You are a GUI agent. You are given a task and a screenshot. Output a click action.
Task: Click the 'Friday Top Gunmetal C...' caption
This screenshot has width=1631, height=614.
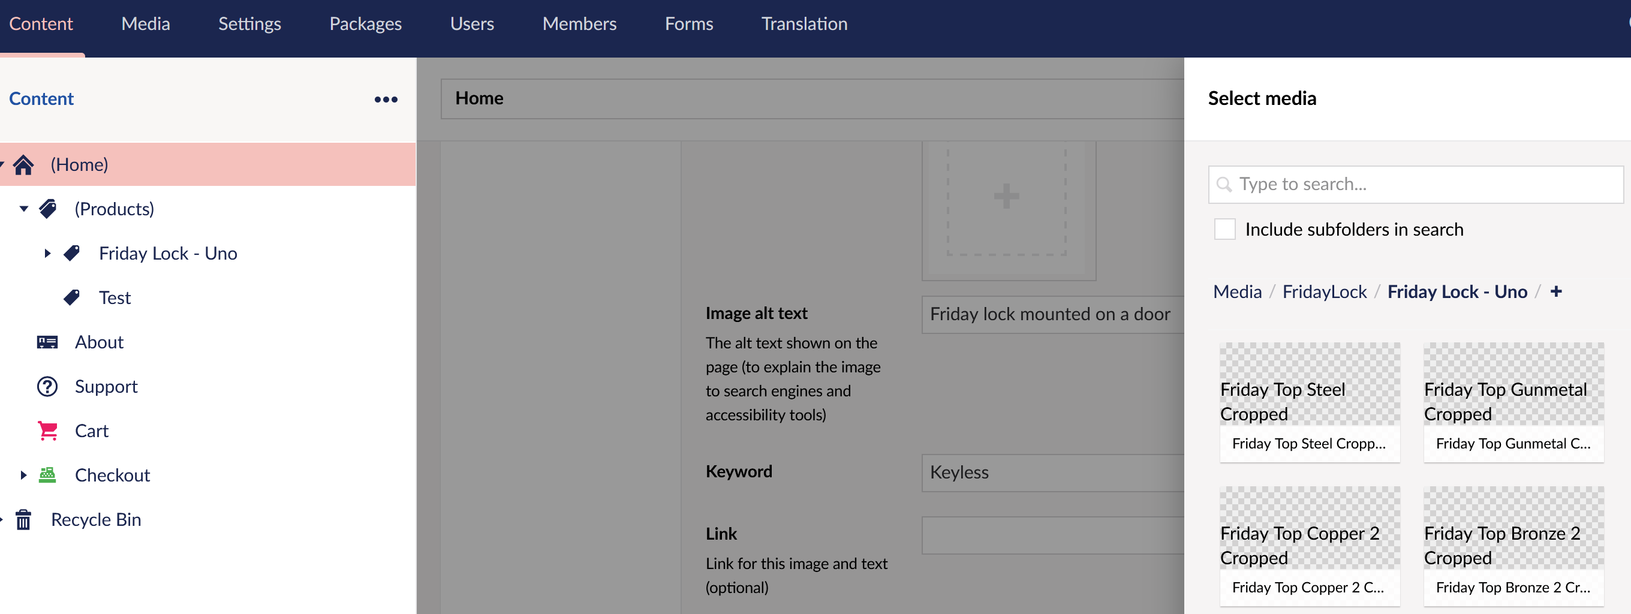coord(1513,444)
